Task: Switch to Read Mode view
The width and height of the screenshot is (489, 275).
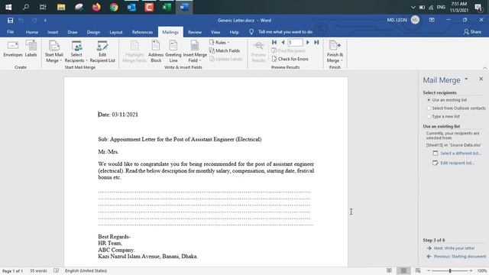Action: click(x=389, y=270)
